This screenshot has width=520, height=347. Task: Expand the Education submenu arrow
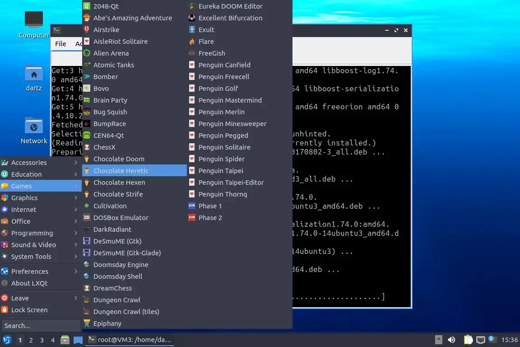[76, 174]
